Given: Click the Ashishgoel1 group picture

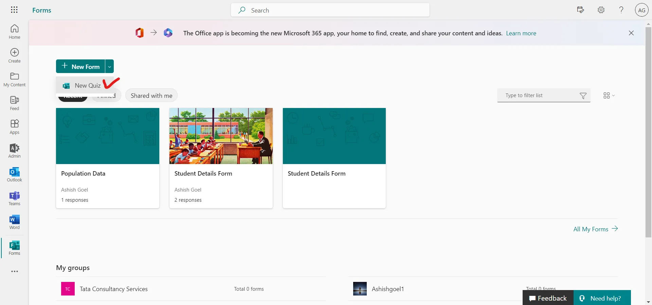Looking at the screenshot, I should point(360,289).
